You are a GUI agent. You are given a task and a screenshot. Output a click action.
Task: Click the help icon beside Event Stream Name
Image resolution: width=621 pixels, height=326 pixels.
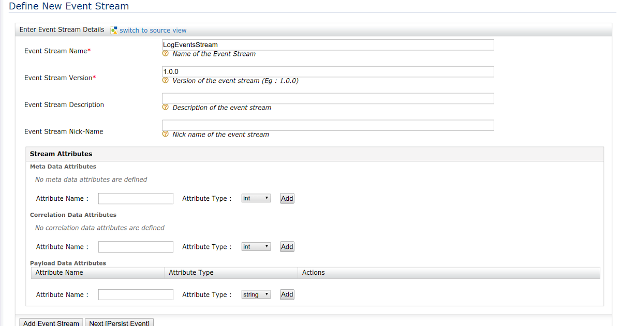coord(165,54)
